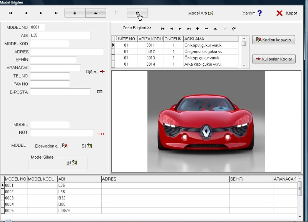Jump to last record in main toolbar
Viewport: 308px width, 222px height.
pyautogui.click(x=57, y=13)
